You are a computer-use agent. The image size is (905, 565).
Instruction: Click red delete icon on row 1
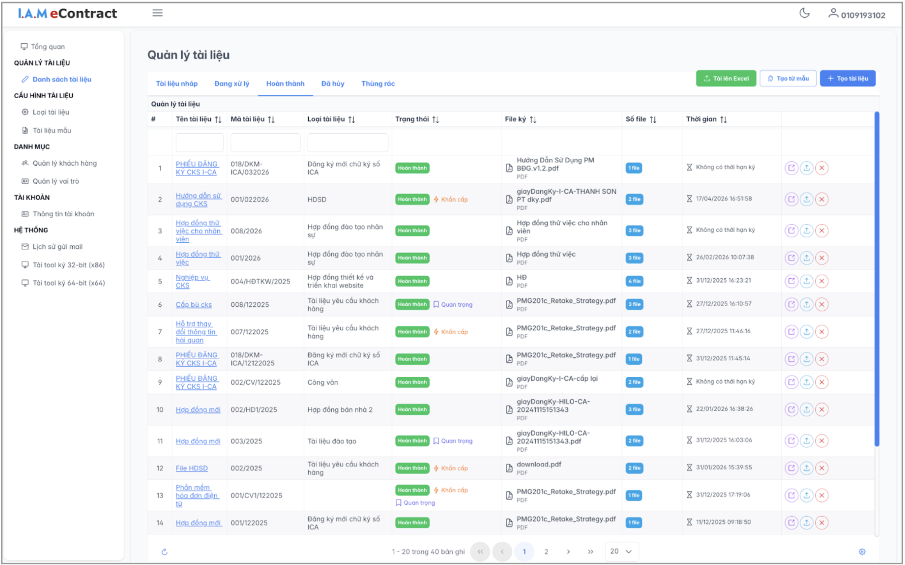(x=821, y=168)
